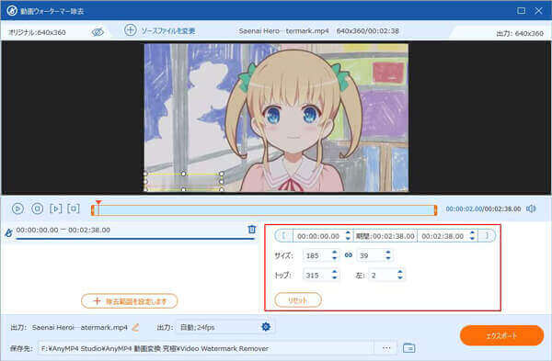Screen dimensions: 552x361
Task: Add a new watermark removal area
Action: (x=129, y=301)
